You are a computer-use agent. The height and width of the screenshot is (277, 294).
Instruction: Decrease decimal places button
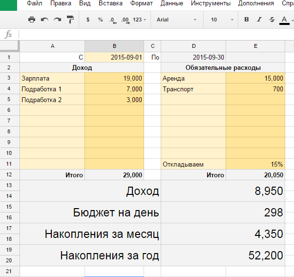[x=113, y=20]
